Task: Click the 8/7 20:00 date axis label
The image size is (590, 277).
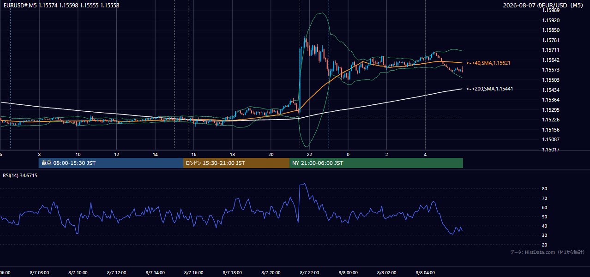Action: (x=271, y=273)
